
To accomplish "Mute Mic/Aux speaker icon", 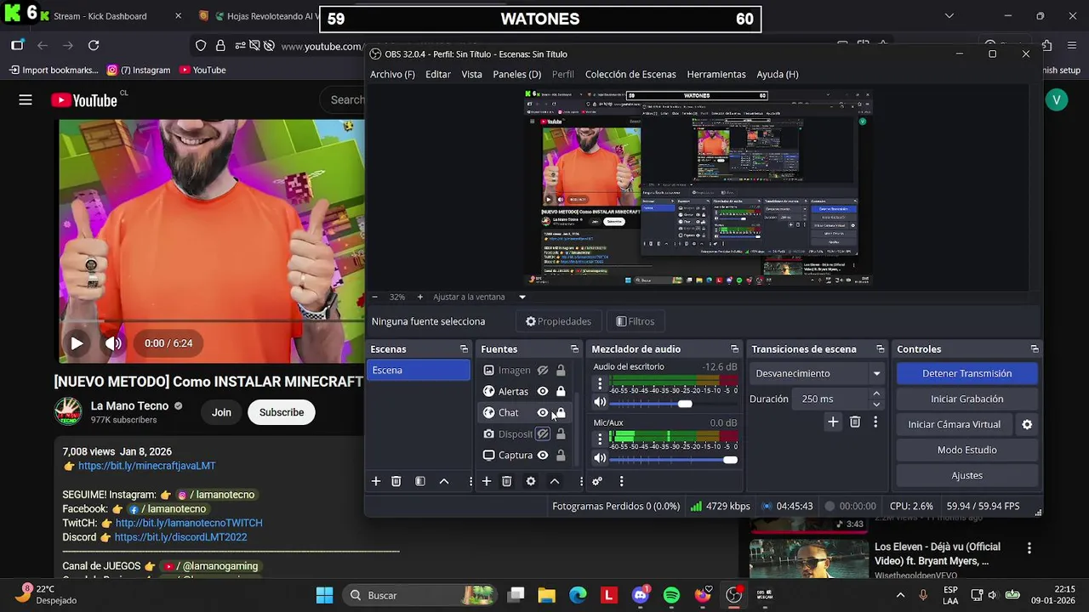I will 600,458.
